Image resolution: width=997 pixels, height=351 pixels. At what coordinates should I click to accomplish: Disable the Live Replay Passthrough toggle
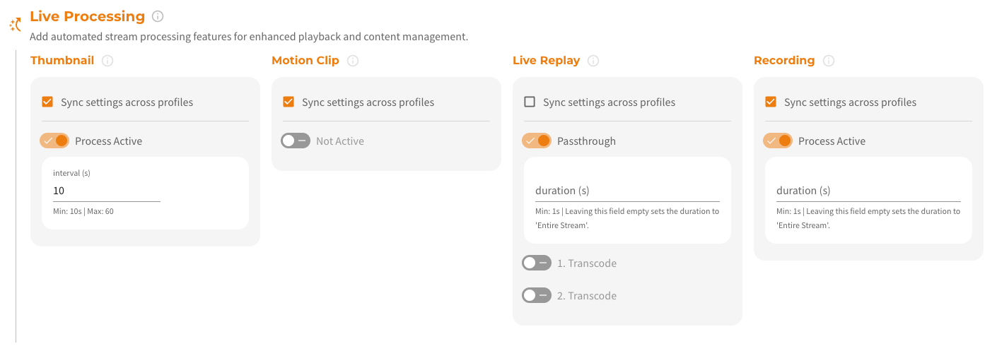click(x=537, y=141)
